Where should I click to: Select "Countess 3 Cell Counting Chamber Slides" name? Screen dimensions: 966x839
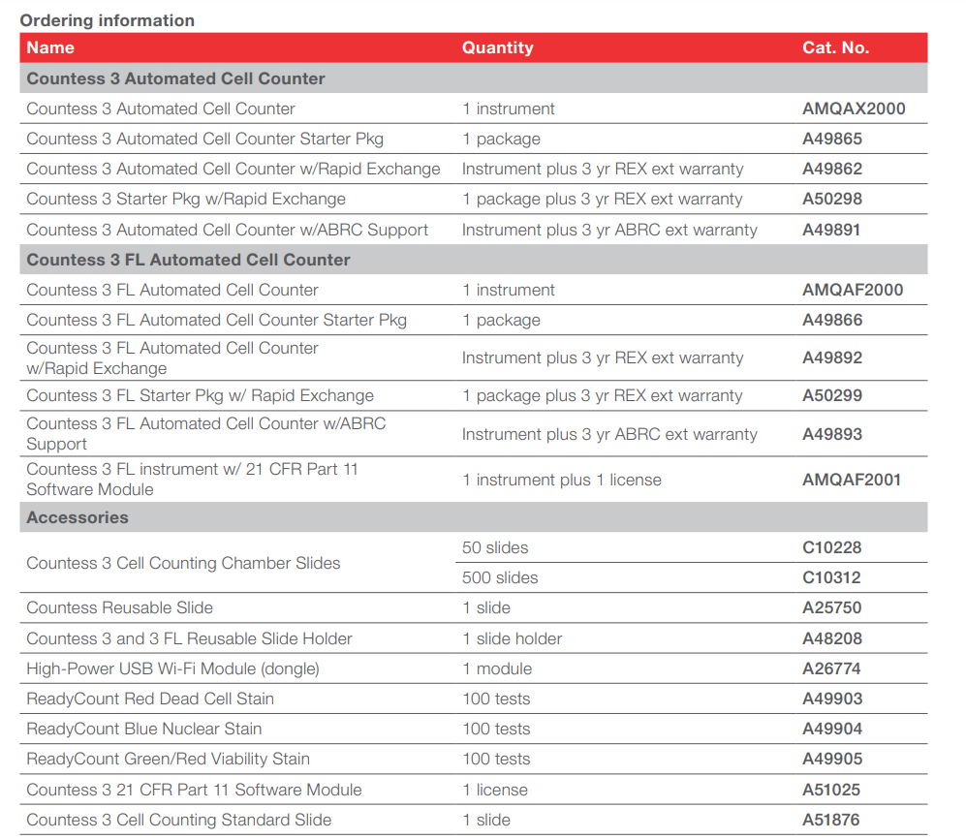coord(183,563)
